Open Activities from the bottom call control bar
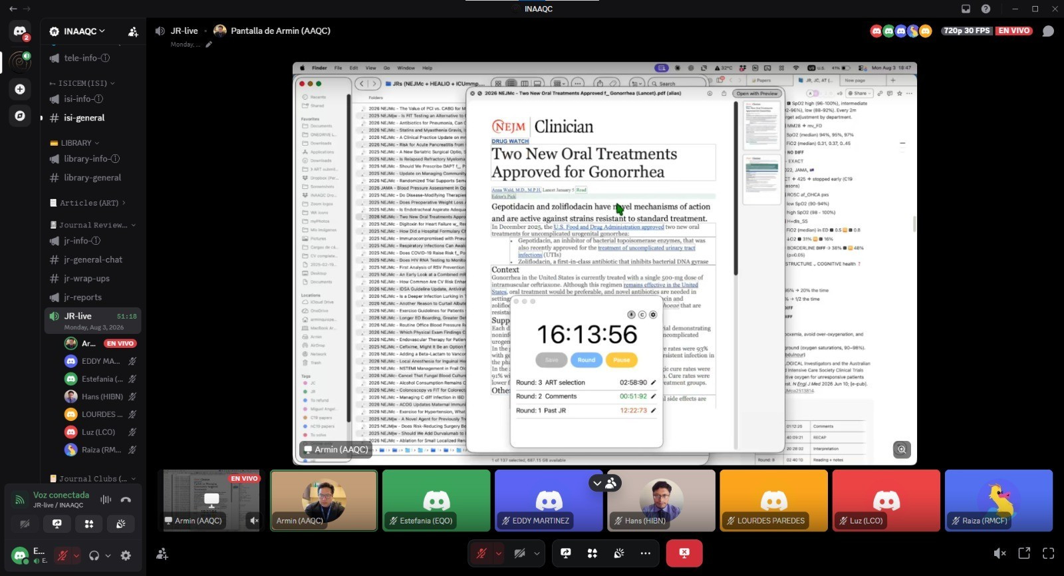 (593, 553)
